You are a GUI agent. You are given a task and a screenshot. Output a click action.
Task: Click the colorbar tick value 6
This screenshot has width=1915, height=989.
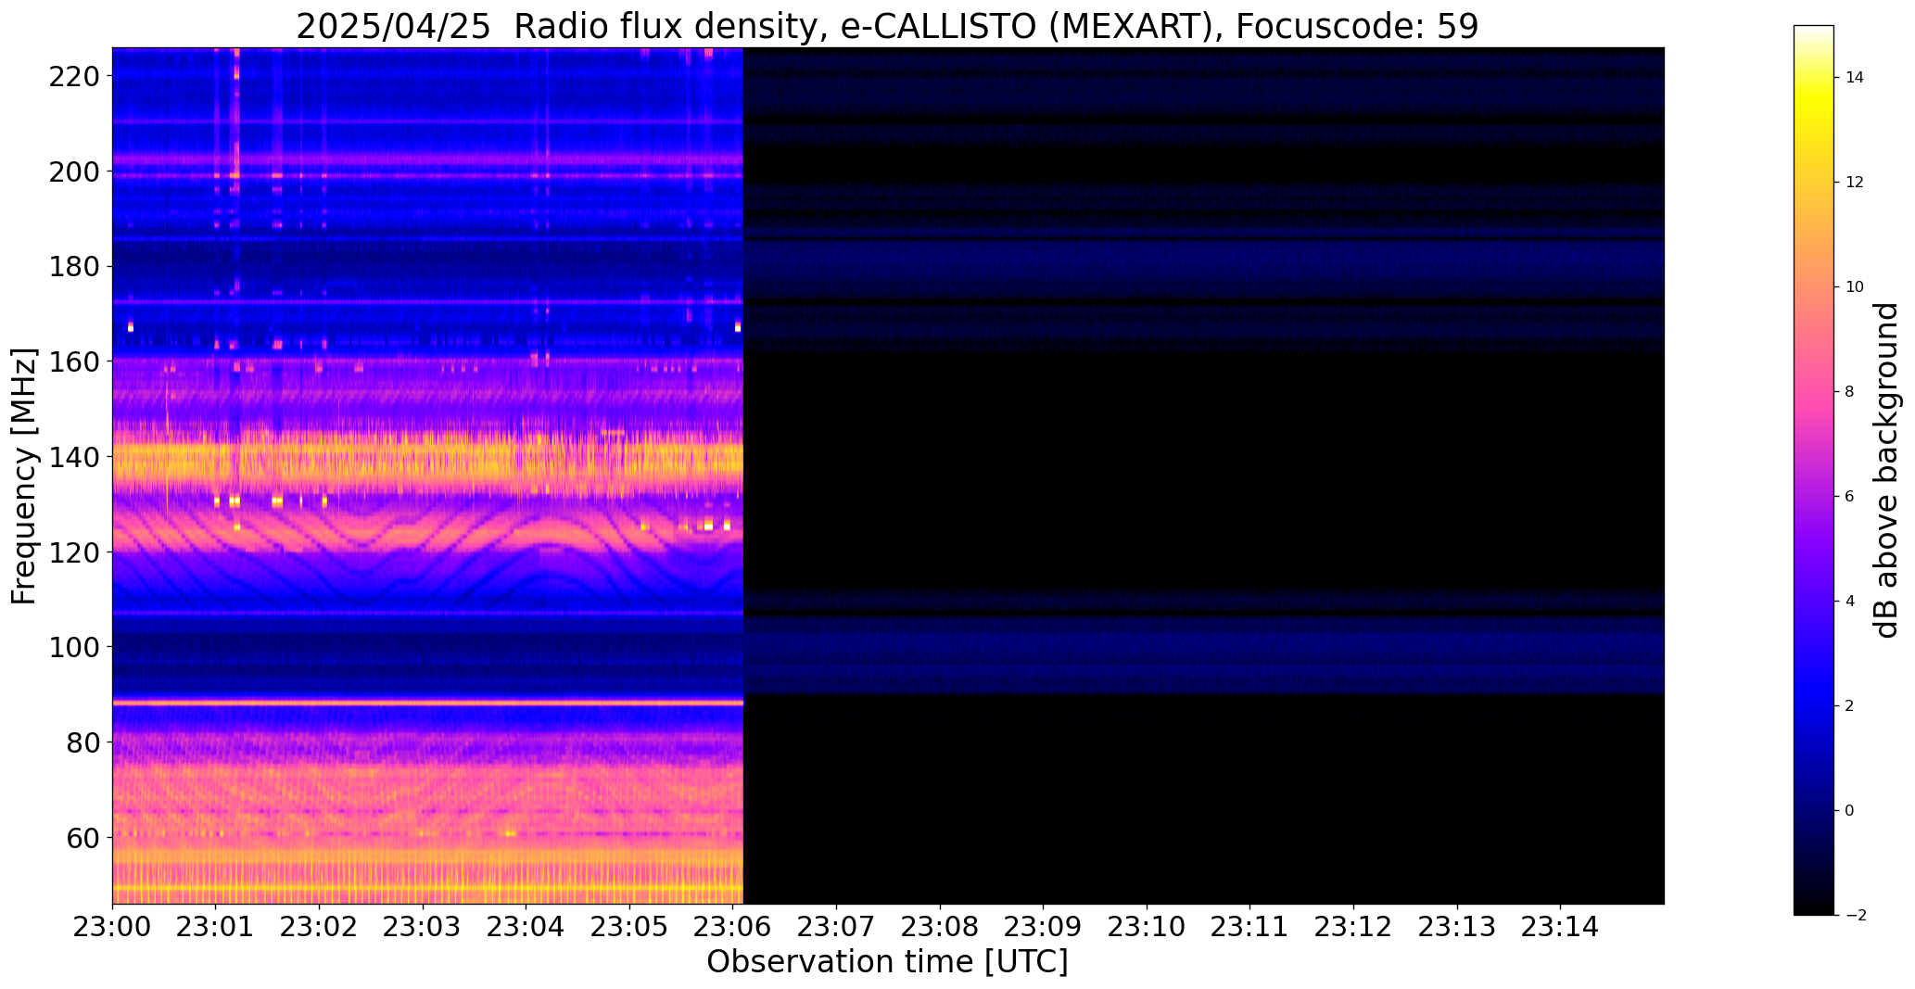[x=1850, y=497]
